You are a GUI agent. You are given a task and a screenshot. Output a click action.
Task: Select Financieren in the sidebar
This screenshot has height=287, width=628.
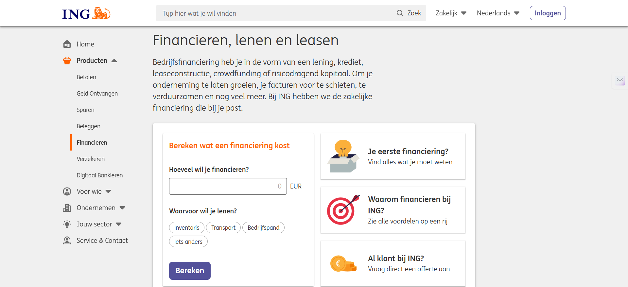click(x=92, y=143)
